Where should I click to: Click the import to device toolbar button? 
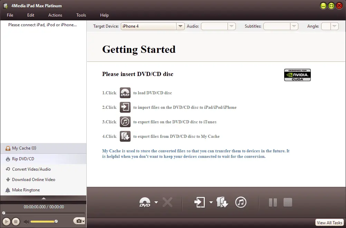click(200, 202)
